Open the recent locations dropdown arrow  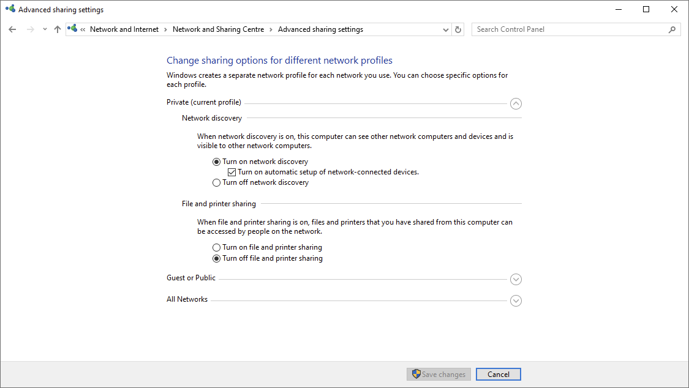45,29
